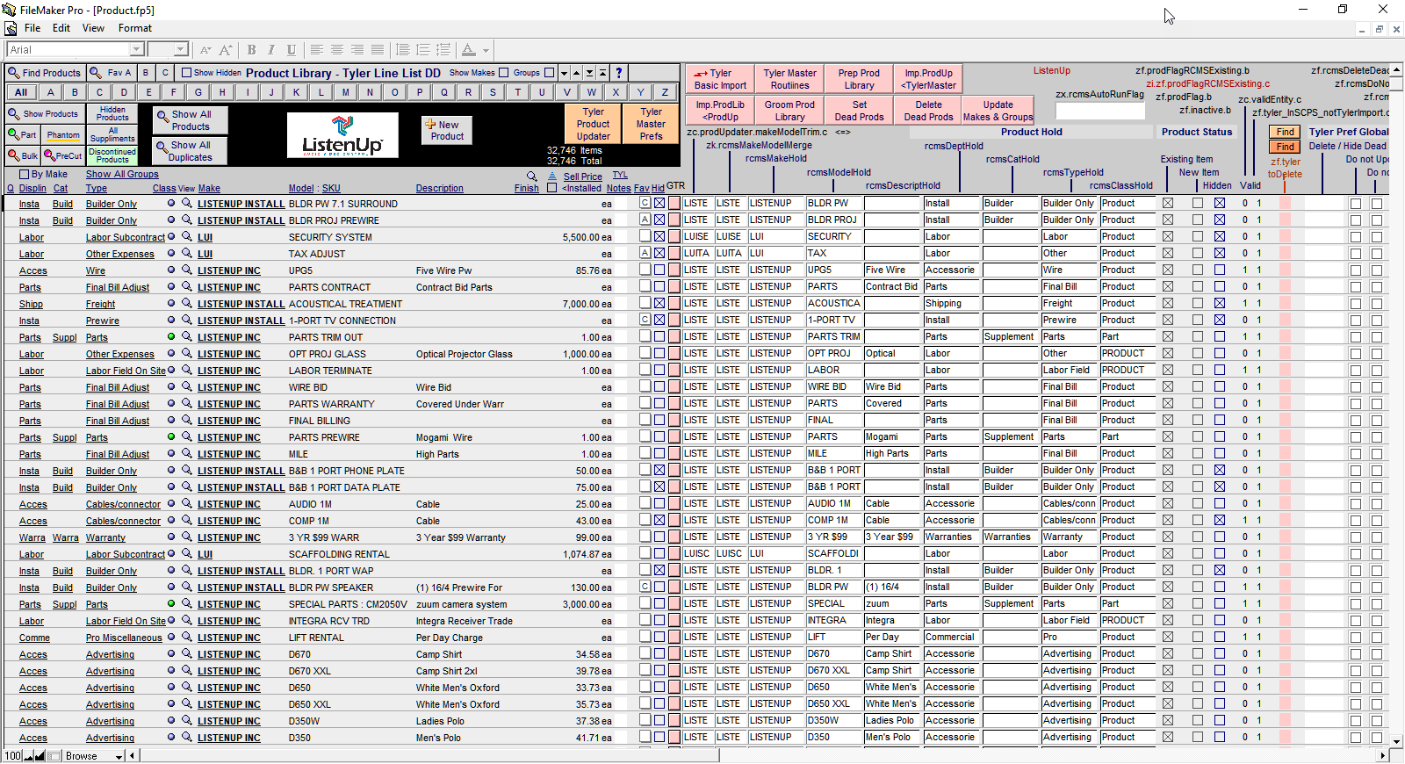Click Show All Duplicates button
The height and width of the screenshot is (764, 1405).
(190, 151)
